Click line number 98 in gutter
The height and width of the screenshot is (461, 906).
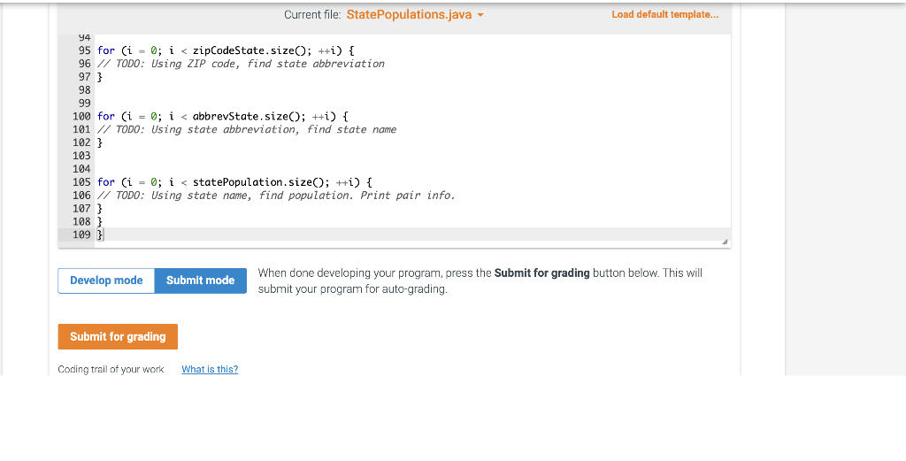(x=84, y=90)
